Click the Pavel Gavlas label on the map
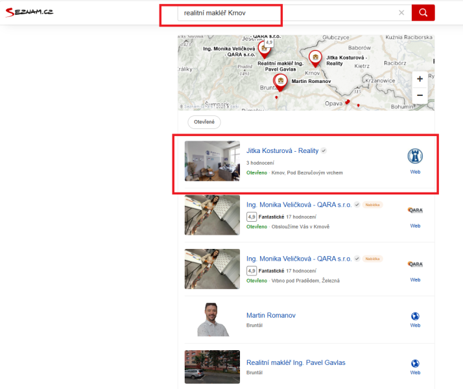 (x=280, y=66)
